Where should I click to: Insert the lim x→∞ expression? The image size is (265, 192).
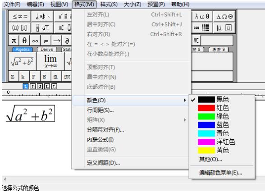(x=50, y=61)
